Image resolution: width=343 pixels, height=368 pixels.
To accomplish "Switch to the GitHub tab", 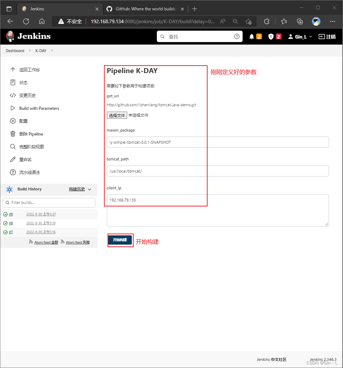I will coord(145,9).
